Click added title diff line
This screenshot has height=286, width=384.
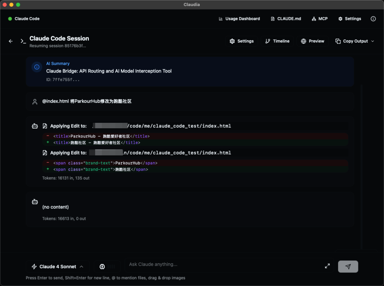pyautogui.click(x=195, y=142)
